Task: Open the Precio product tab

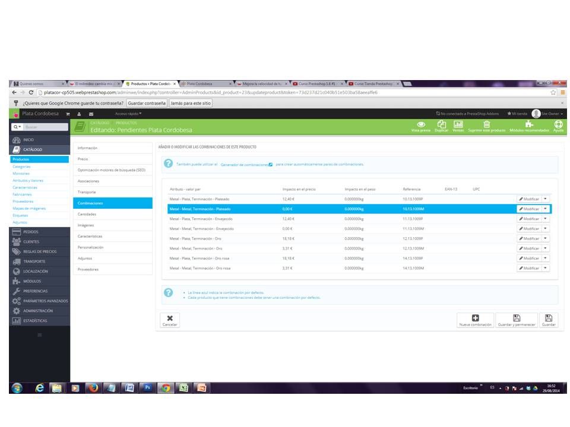Action: 113,159
